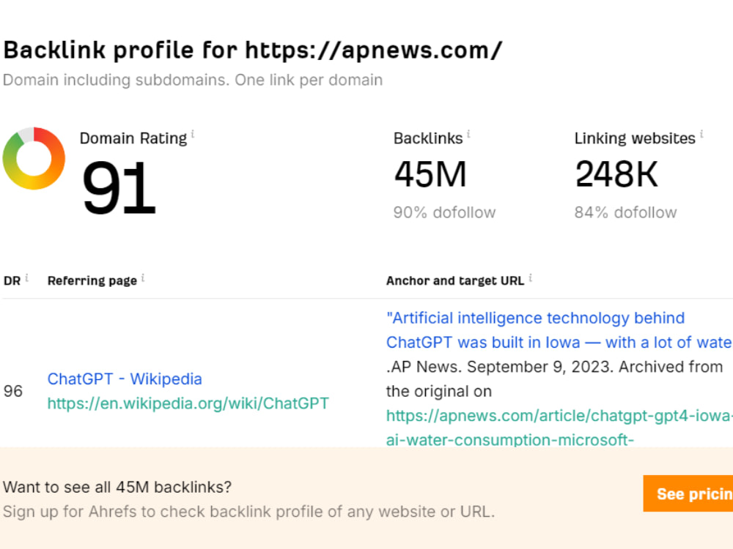
Task: Click the info icon next to DR column
Action: 26,277
